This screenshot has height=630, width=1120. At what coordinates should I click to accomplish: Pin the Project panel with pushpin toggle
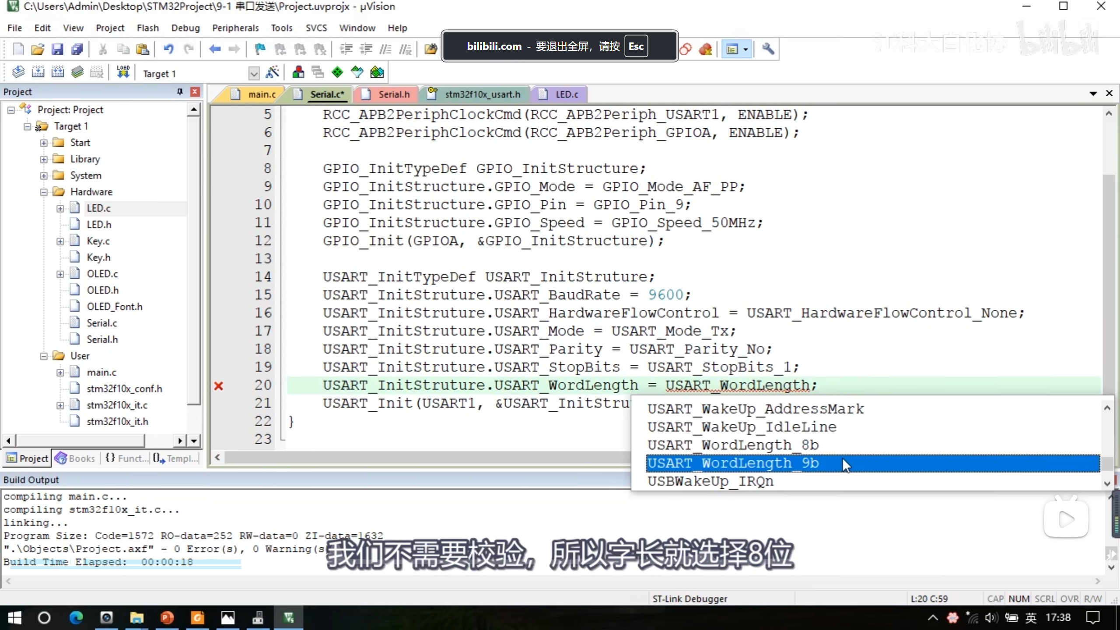point(180,91)
